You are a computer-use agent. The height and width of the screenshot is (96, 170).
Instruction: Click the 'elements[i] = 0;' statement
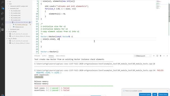point(57,14)
